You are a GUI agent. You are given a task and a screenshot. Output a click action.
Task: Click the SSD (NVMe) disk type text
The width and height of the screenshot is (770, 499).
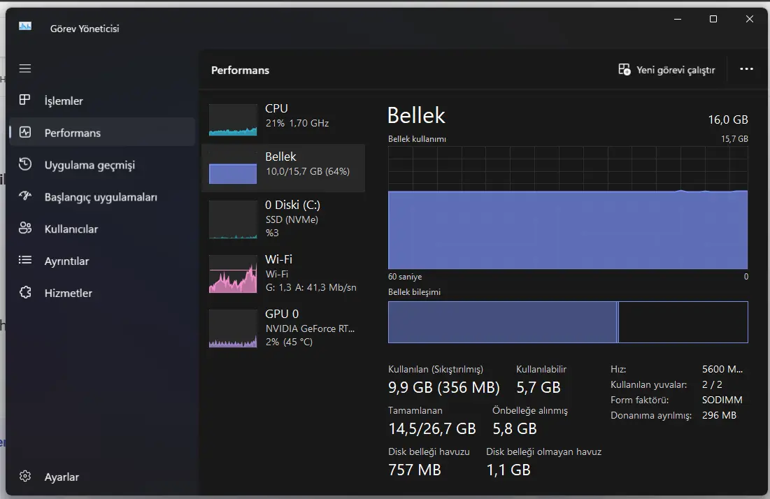click(x=292, y=220)
